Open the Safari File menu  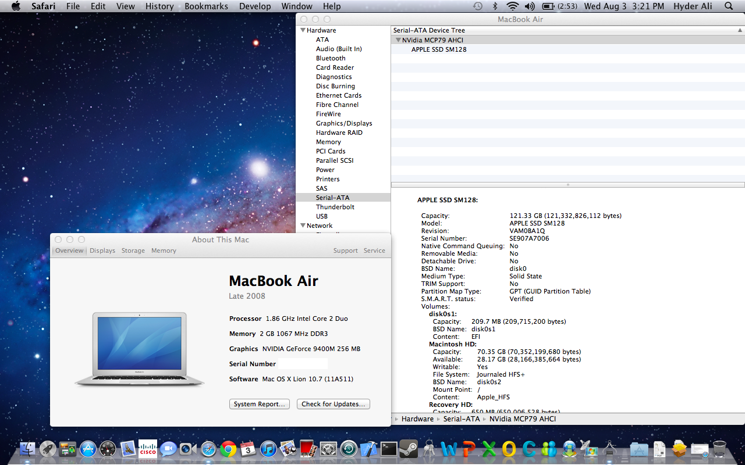pyautogui.click(x=73, y=6)
